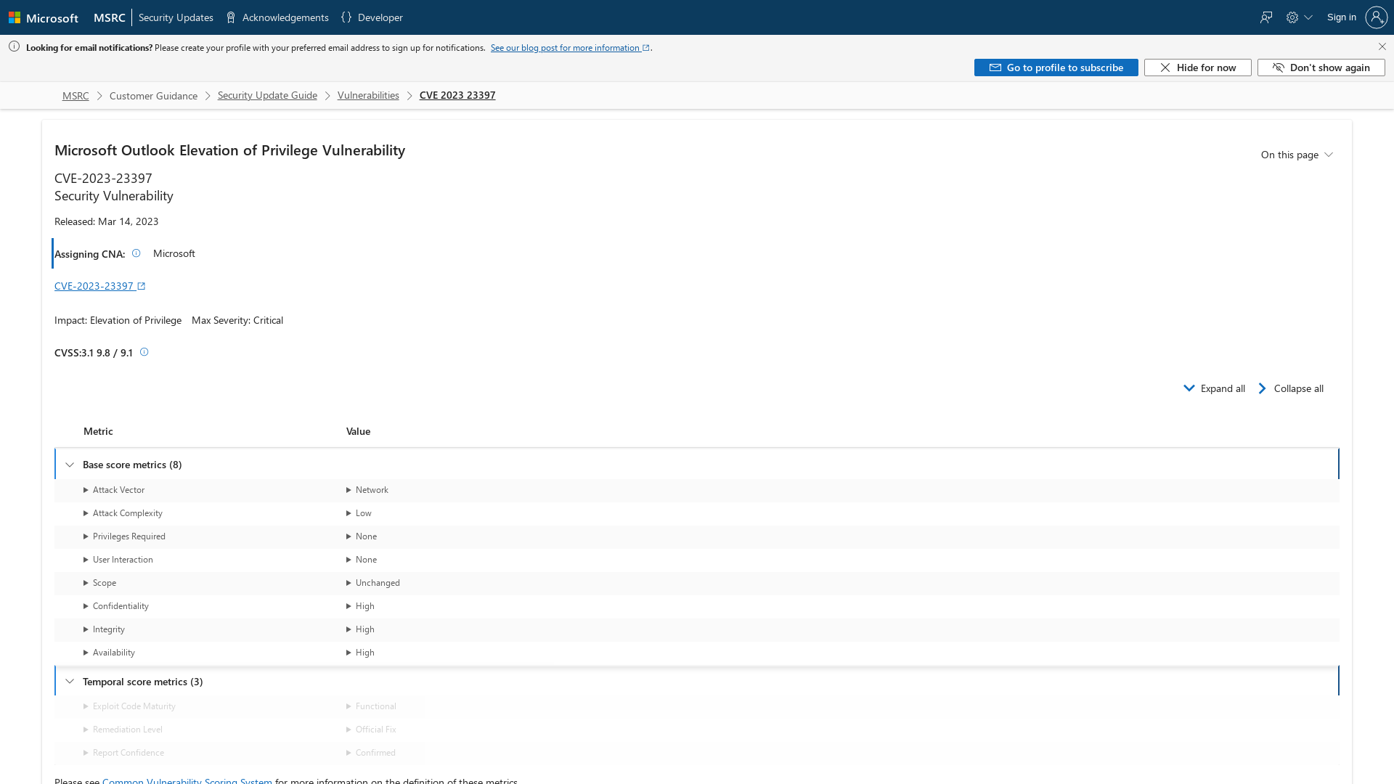Screen dimensions: 1394x784
Task: Open external CVE-2023-23397 link
Action: 99,286
